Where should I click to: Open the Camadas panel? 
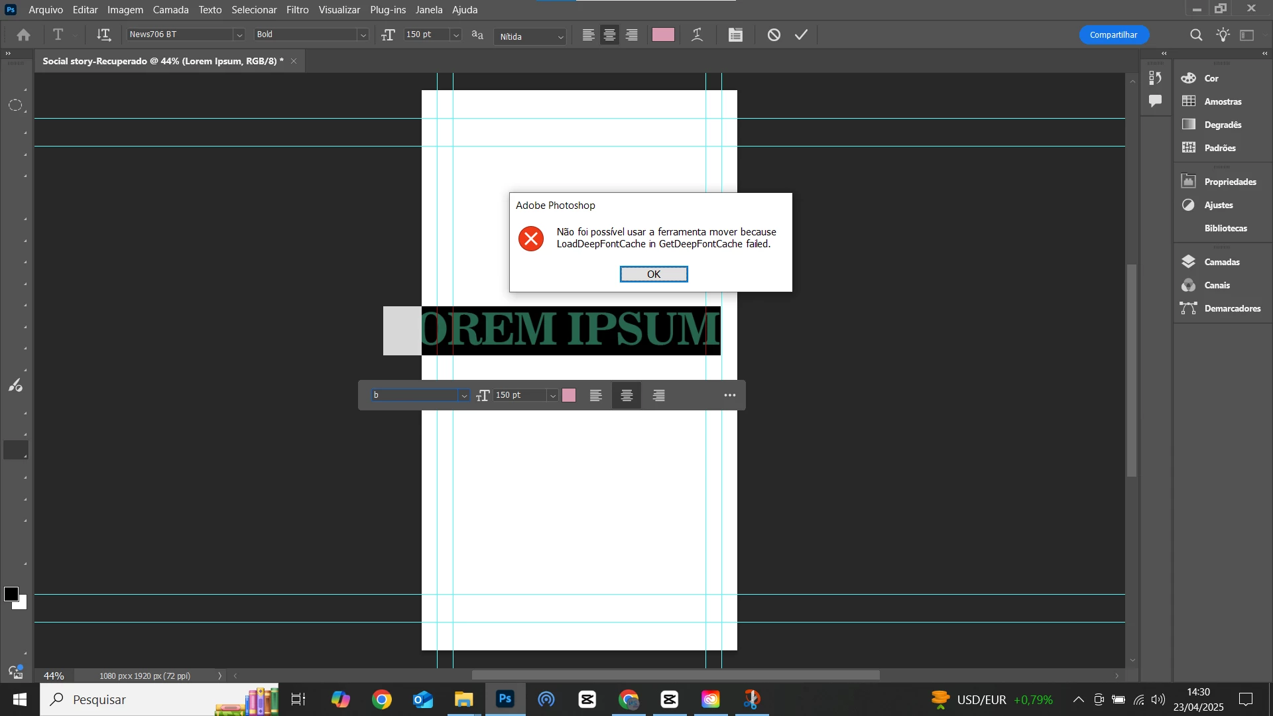tap(1221, 262)
